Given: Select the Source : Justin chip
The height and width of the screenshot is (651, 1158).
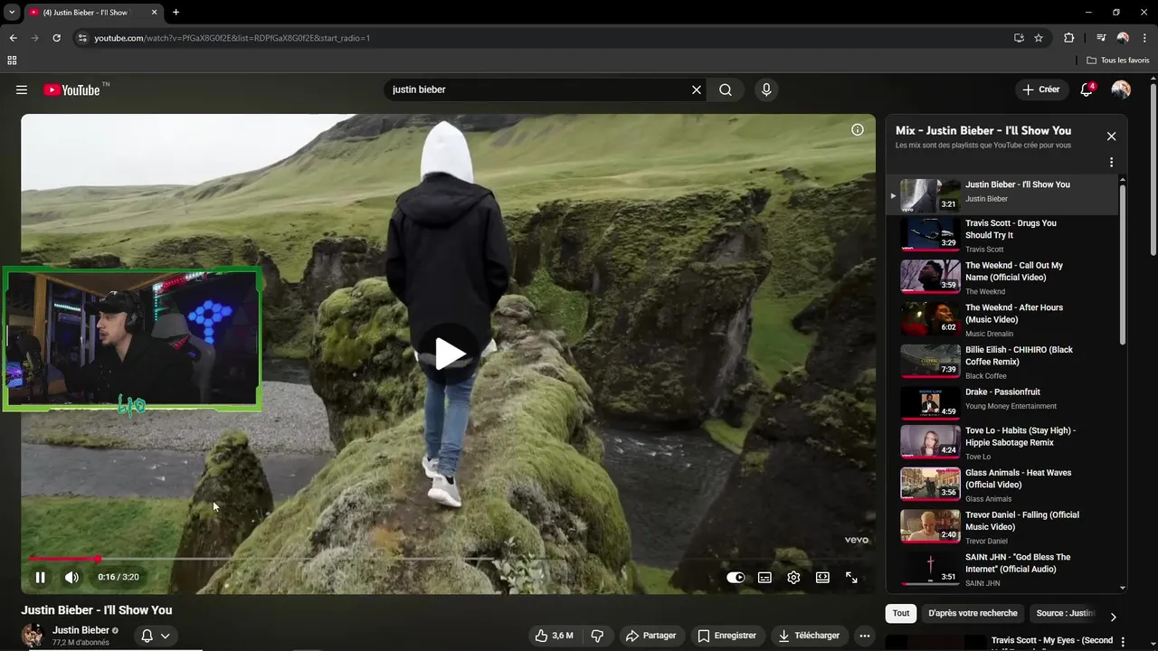Looking at the screenshot, I should point(1065,613).
